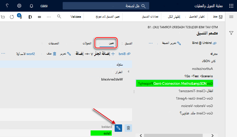
Task: Click the blue pencil edit button above Enabled
Action: [118, 128]
